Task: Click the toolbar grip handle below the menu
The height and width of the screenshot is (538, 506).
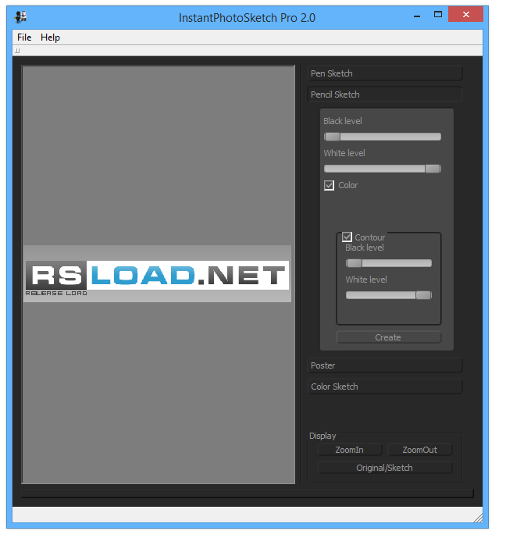Action: point(17,51)
